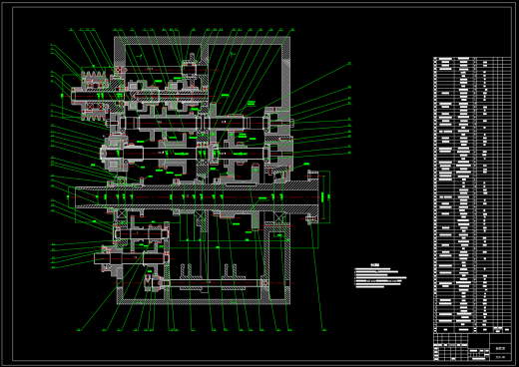
Task: Select the technical requirements heading text
Action: coord(375,265)
